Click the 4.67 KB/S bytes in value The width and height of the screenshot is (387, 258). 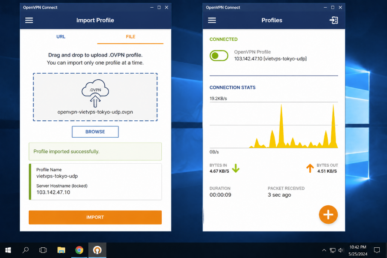(219, 171)
